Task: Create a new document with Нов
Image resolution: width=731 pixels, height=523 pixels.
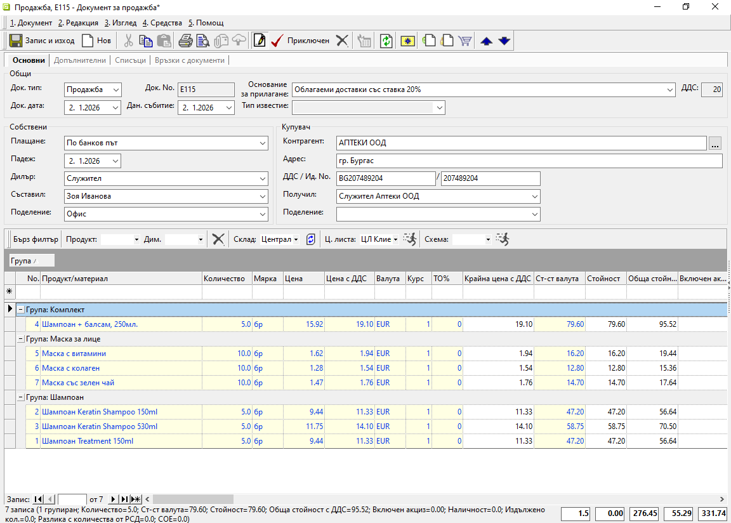Action: (96, 41)
